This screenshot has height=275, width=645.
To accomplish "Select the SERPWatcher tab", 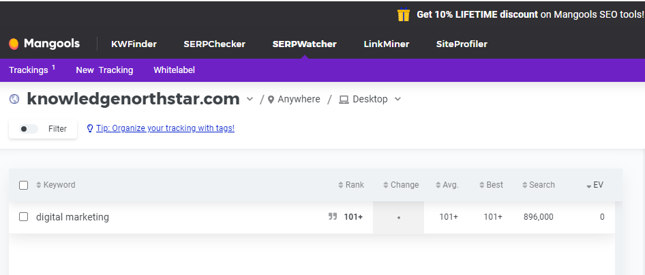I will click(304, 44).
